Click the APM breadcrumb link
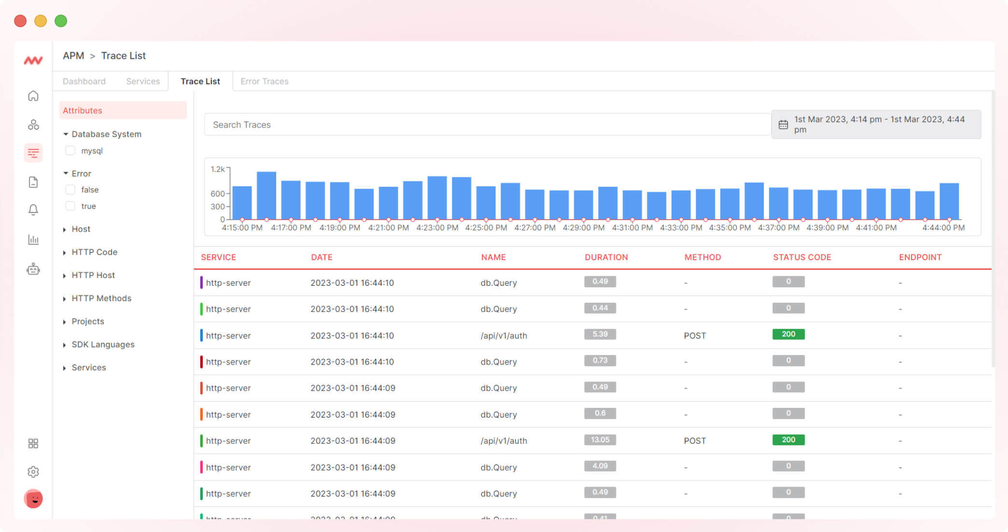 [73, 56]
